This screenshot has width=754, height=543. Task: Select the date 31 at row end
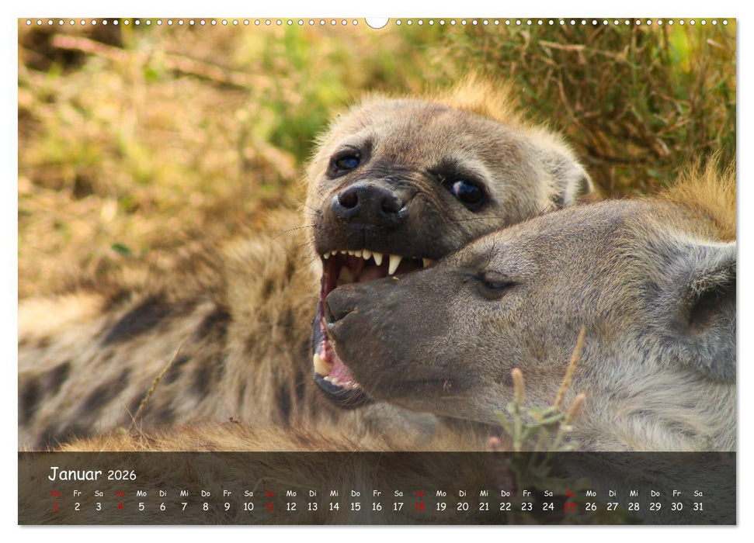point(697,507)
